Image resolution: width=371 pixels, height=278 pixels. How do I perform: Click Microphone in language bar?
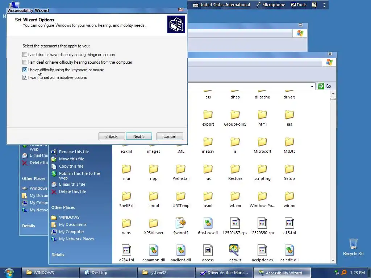coord(271,5)
